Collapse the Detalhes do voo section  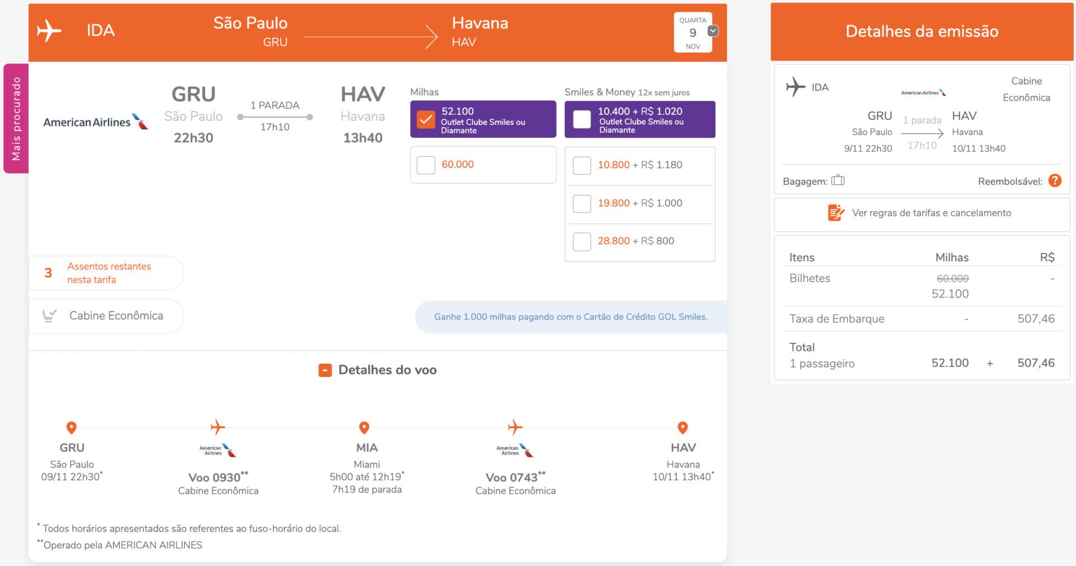325,370
